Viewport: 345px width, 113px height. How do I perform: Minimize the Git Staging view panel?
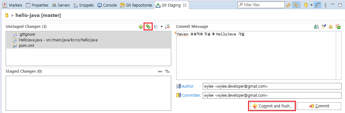(x=333, y=5)
